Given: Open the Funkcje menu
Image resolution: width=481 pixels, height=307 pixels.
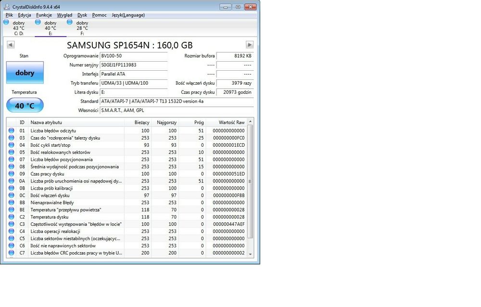Looking at the screenshot, I should [x=44, y=15].
